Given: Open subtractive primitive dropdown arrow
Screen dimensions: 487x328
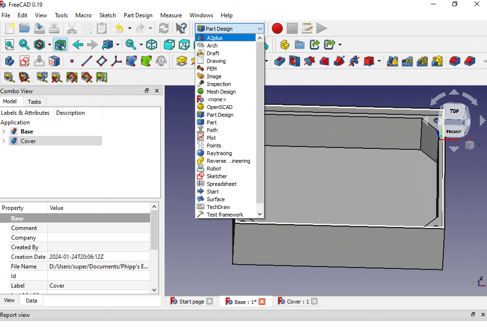Looking at the screenshot, I should pyautogui.click(x=379, y=61).
